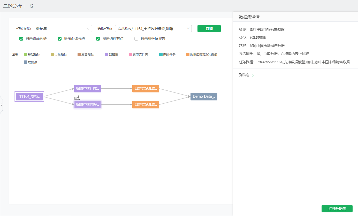
Task: Uncheck the 显示影响分析 checkbox
Action: (x=21, y=39)
